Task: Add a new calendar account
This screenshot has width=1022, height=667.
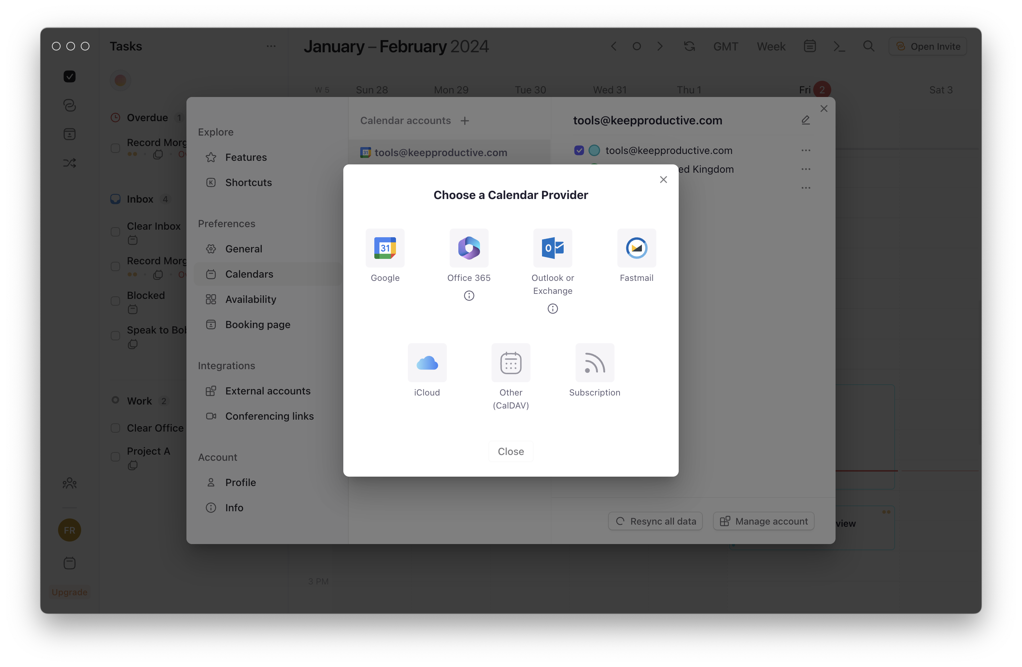Action: click(465, 121)
